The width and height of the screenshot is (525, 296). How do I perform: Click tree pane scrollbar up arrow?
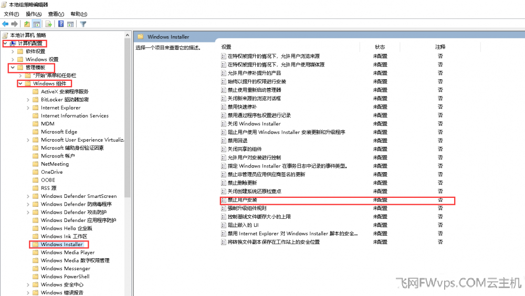click(127, 35)
